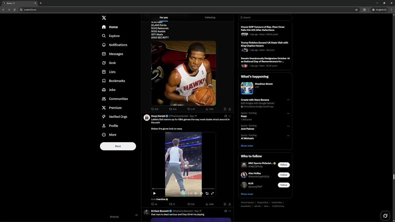Open options for Nano Banana promotion
Image resolution: width=395 pixels, height=222 pixels.
288,100
